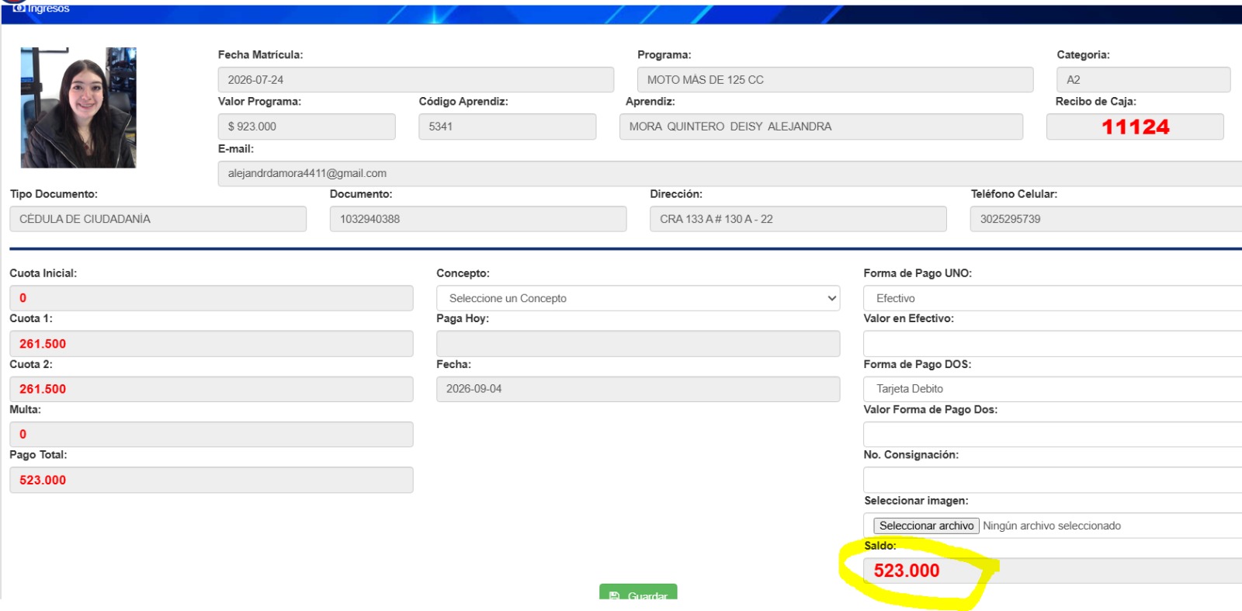Select the Forma de Pago DOS field
The image size is (1242, 611).
(1053, 389)
